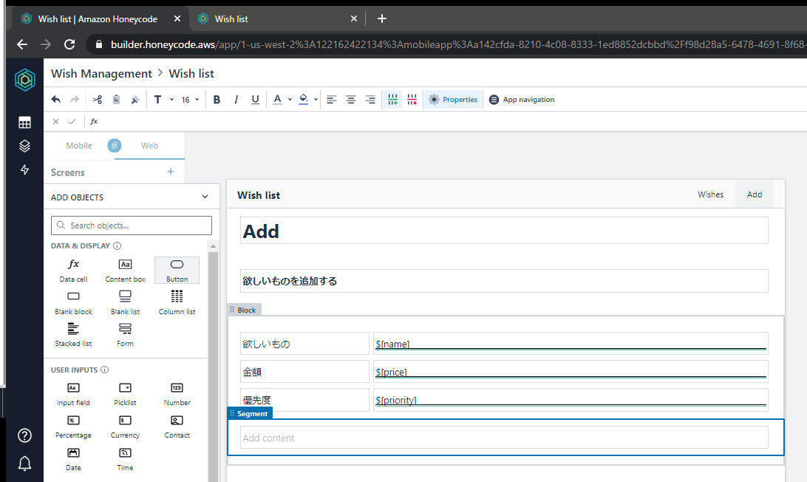Click the Wish Management breadcrumb link
The width and height of the screenshot is (807, 482).
(101, 74)
